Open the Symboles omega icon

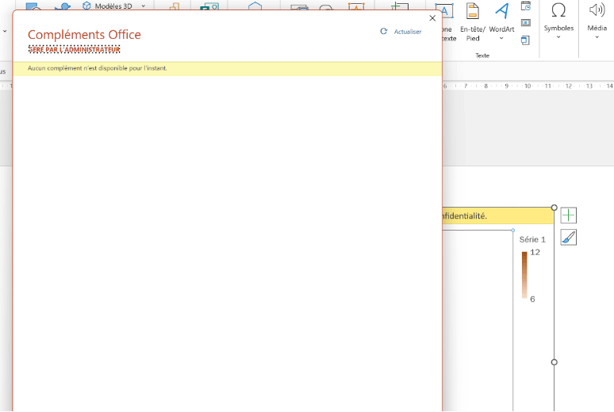point(558,10)
